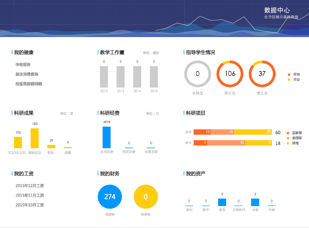This screenshot has width=309, height=228.
Task: Click the 我的财务 panel icon
Action: [x=98, y=173]
